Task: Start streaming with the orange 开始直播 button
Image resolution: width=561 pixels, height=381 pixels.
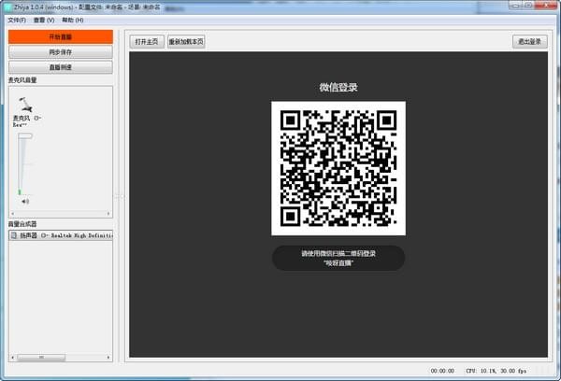Action: (x=61, y=36)
